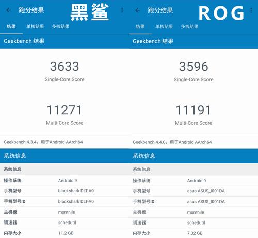Click Geekbench 4.3.4 version text
258x238 pixels.
[43, 142]
